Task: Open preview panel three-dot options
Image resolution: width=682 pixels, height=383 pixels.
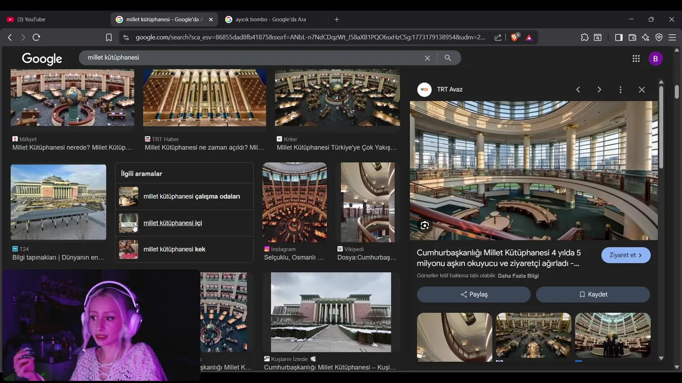Action: [x=620, y=89]
